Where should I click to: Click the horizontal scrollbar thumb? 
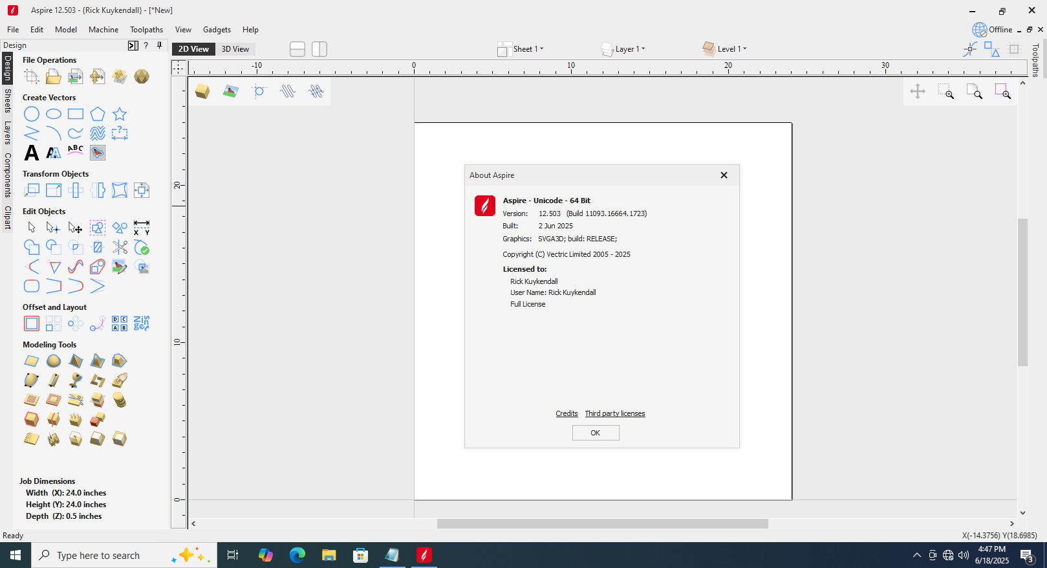click(602, 524)
